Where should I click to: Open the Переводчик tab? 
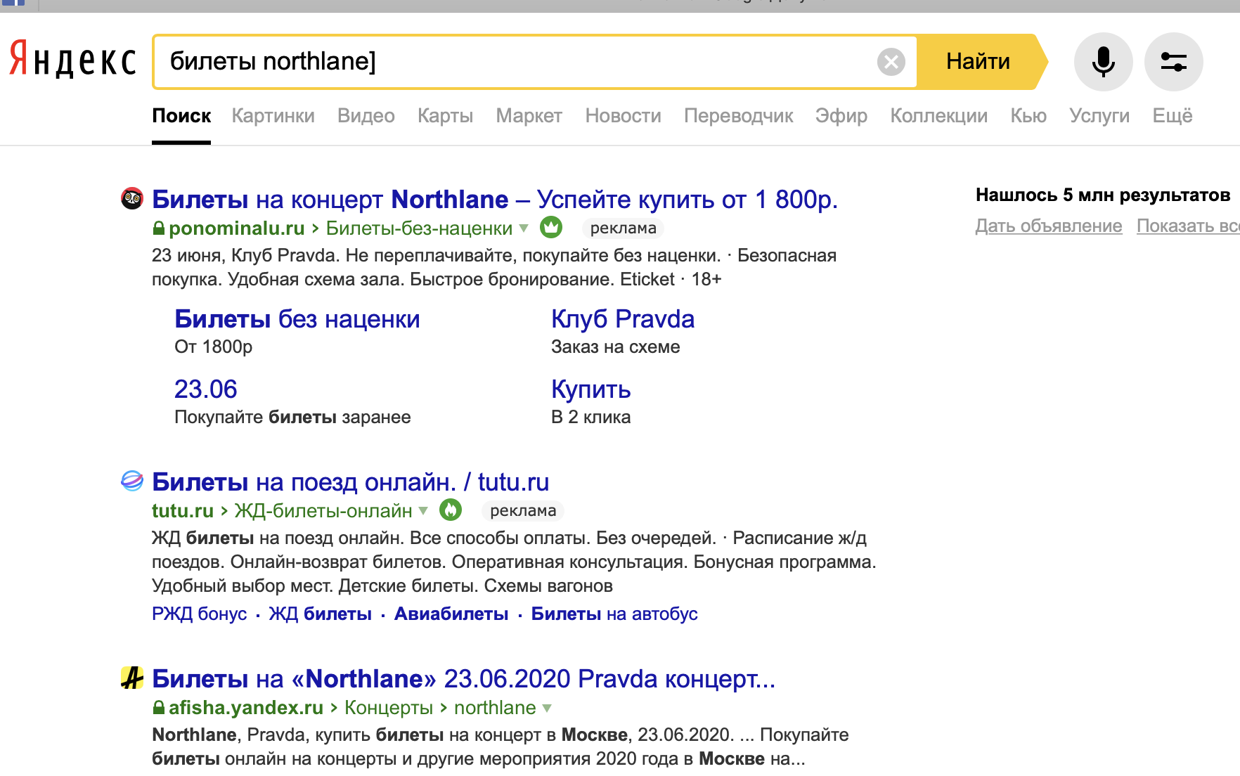tap(739, 116)
